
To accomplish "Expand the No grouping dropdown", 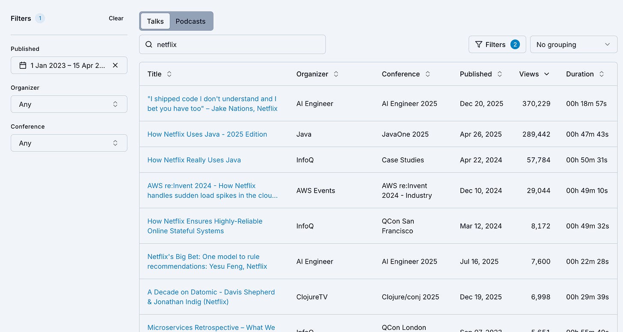I will 573,44.
